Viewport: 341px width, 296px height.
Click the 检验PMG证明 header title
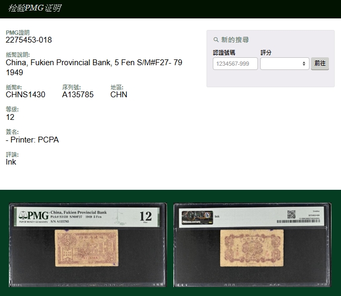(35, 8)
